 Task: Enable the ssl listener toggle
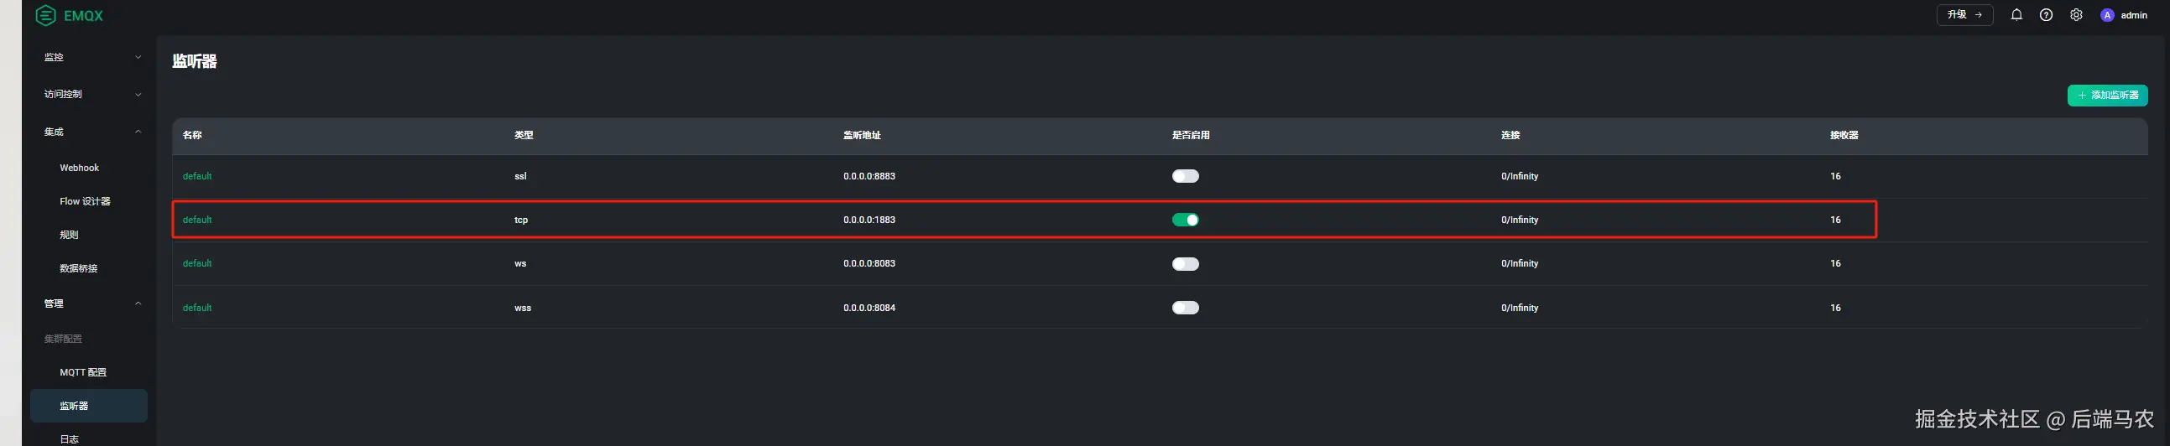1184,176
